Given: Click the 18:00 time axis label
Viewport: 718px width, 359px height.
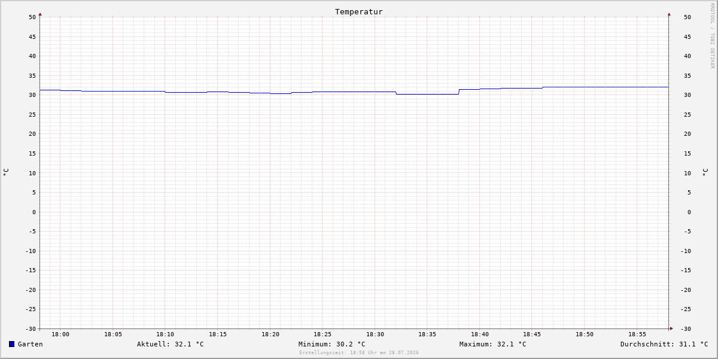Looking at the screenshot, I should tap(60, 334).
